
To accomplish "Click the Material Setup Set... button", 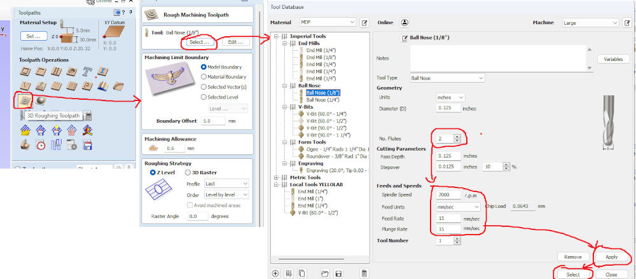I will point(33,36).
